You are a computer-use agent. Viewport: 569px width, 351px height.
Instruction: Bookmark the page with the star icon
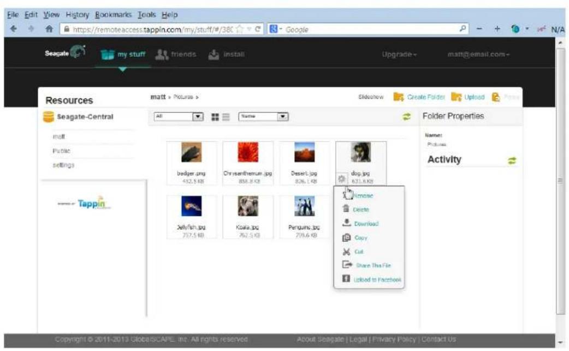click(240, 29)
